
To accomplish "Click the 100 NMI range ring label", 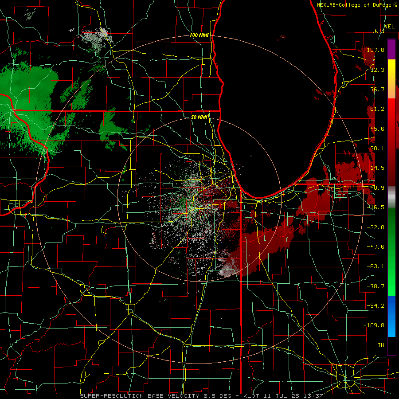I will point(199,35).
